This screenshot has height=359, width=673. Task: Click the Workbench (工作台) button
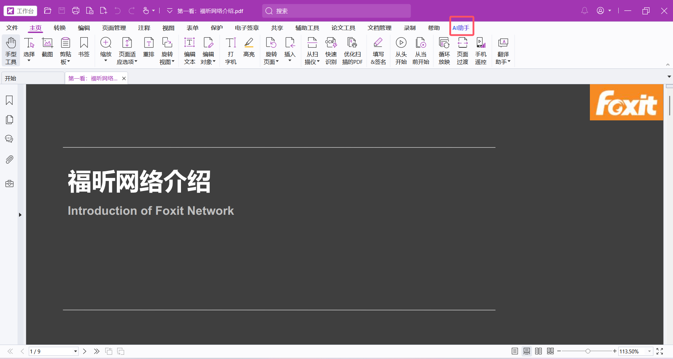21,11
